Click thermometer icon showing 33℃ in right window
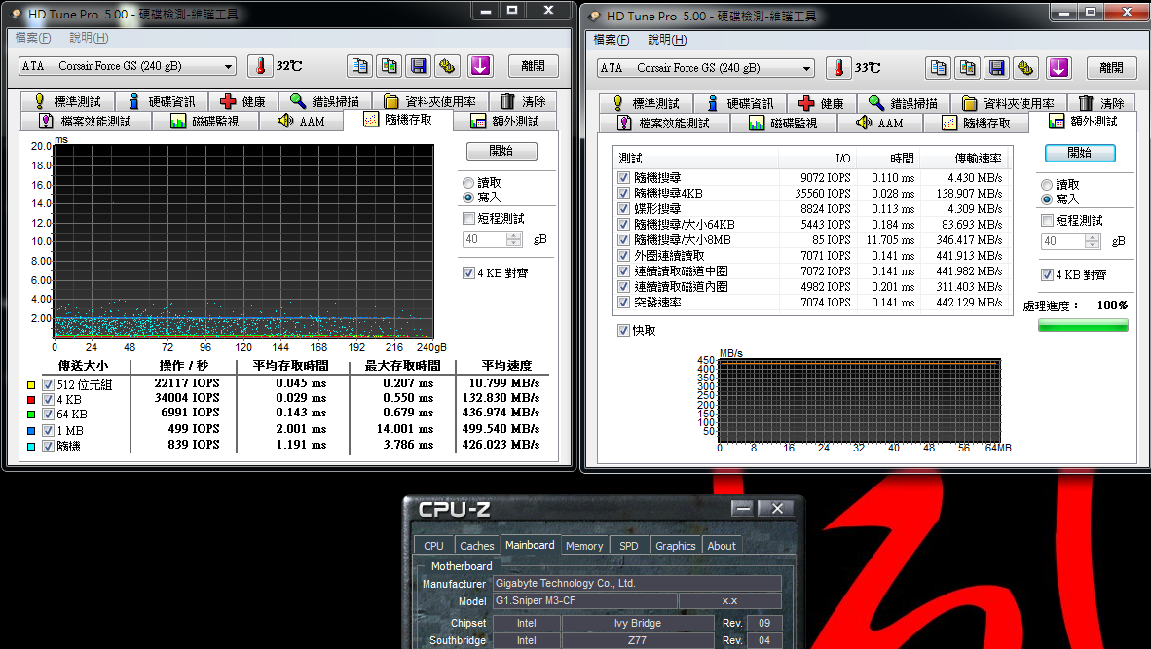This screenshot has height=649, width=1151. point(838,68)
